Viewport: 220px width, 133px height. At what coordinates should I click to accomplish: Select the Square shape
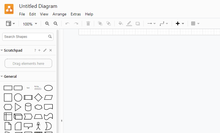[x=8, y=97]
